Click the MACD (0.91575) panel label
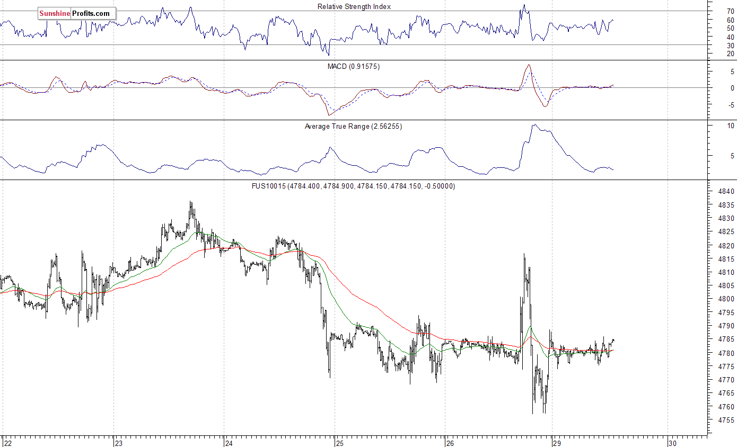This screenshot has width=737, height=447. [x=354, y=66]
